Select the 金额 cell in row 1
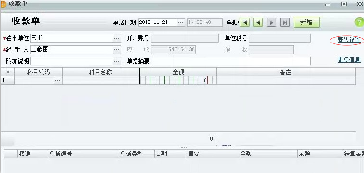 coord(178,80)
